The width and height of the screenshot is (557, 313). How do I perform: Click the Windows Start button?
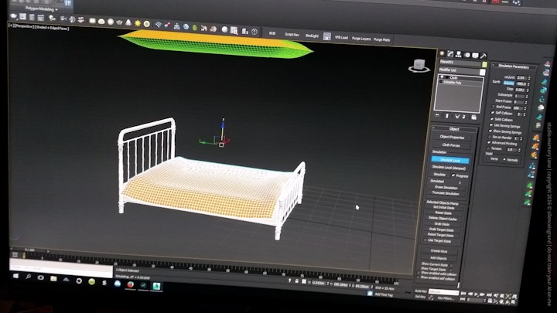(15, 276)
